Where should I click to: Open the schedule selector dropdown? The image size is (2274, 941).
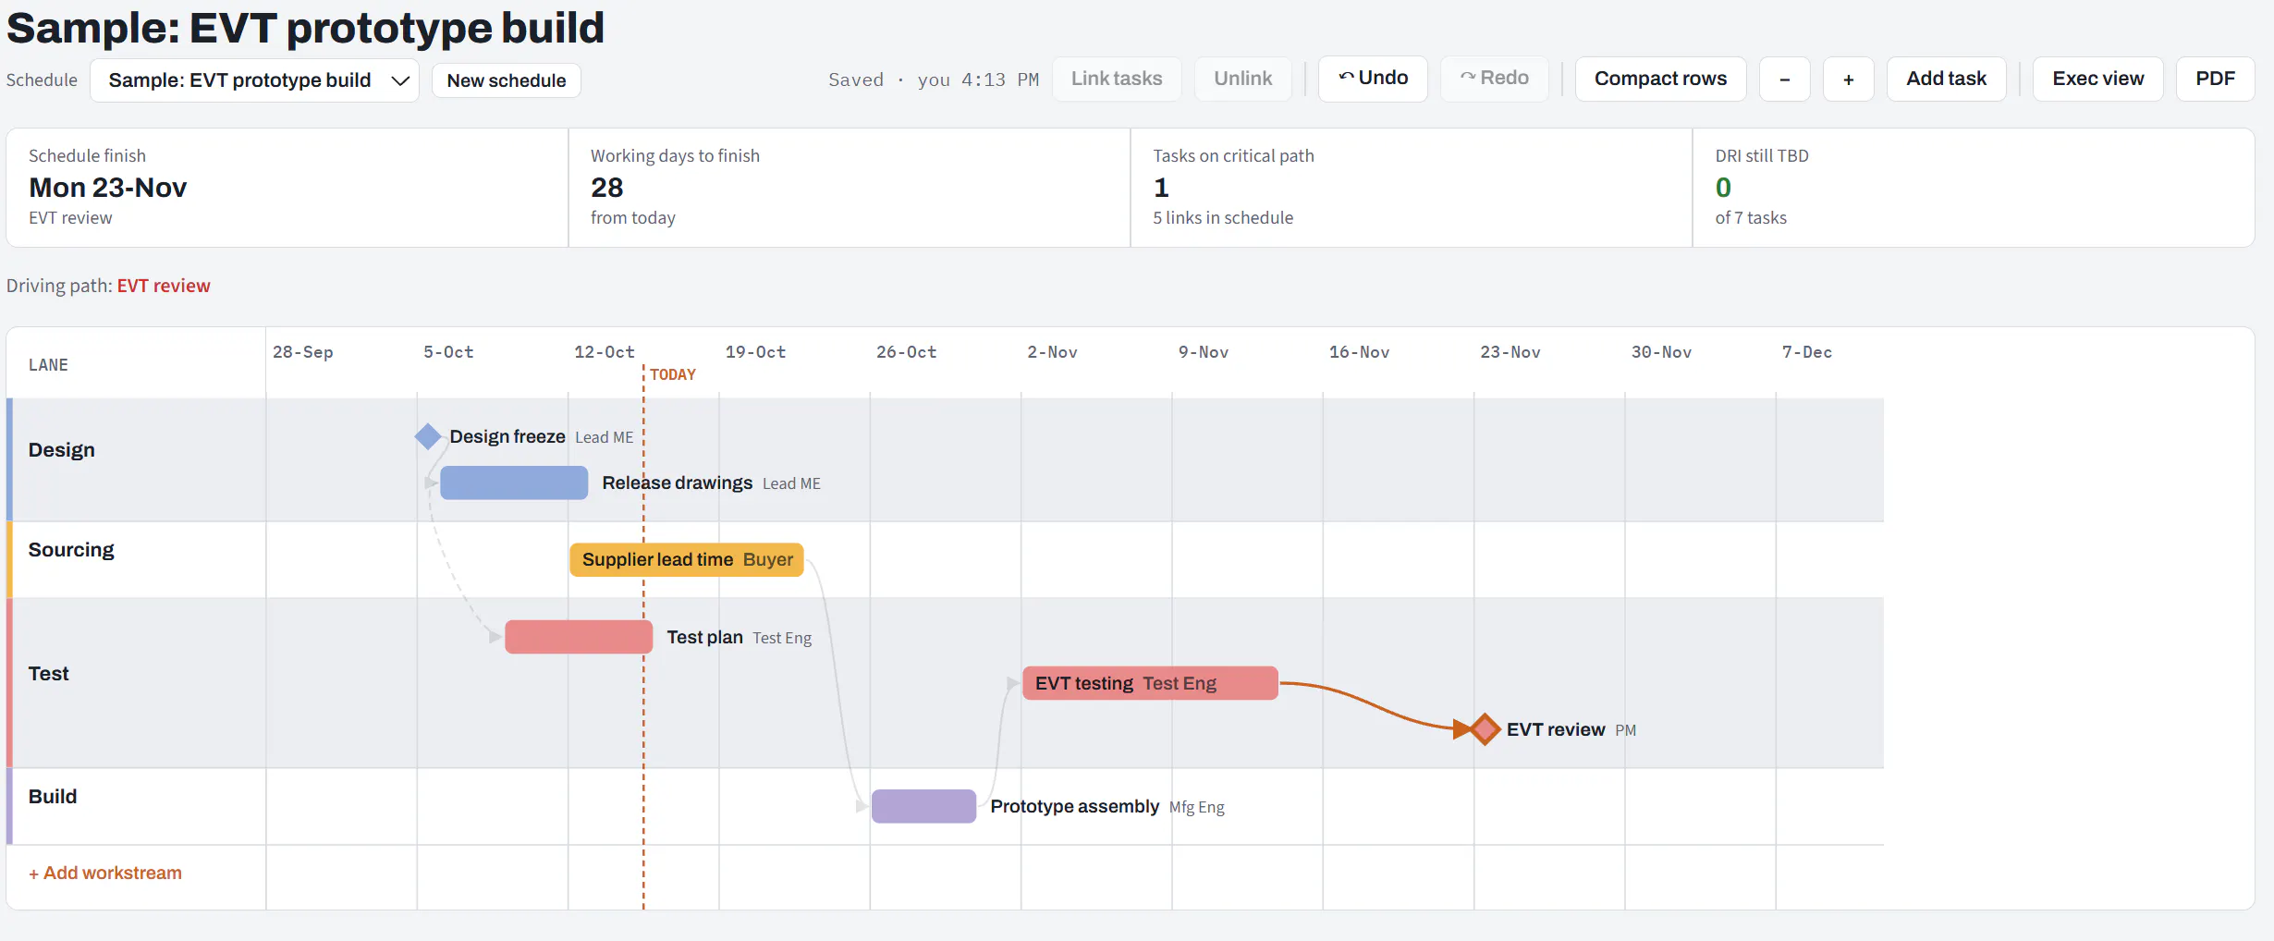coord(254,80)
